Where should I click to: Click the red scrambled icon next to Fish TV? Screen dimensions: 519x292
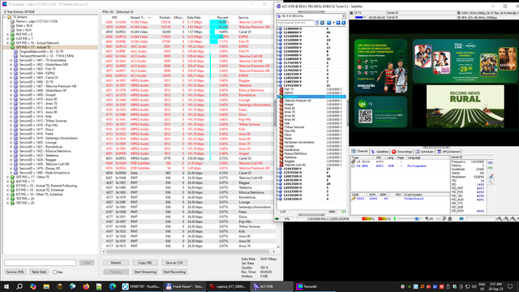coord(281,89)
